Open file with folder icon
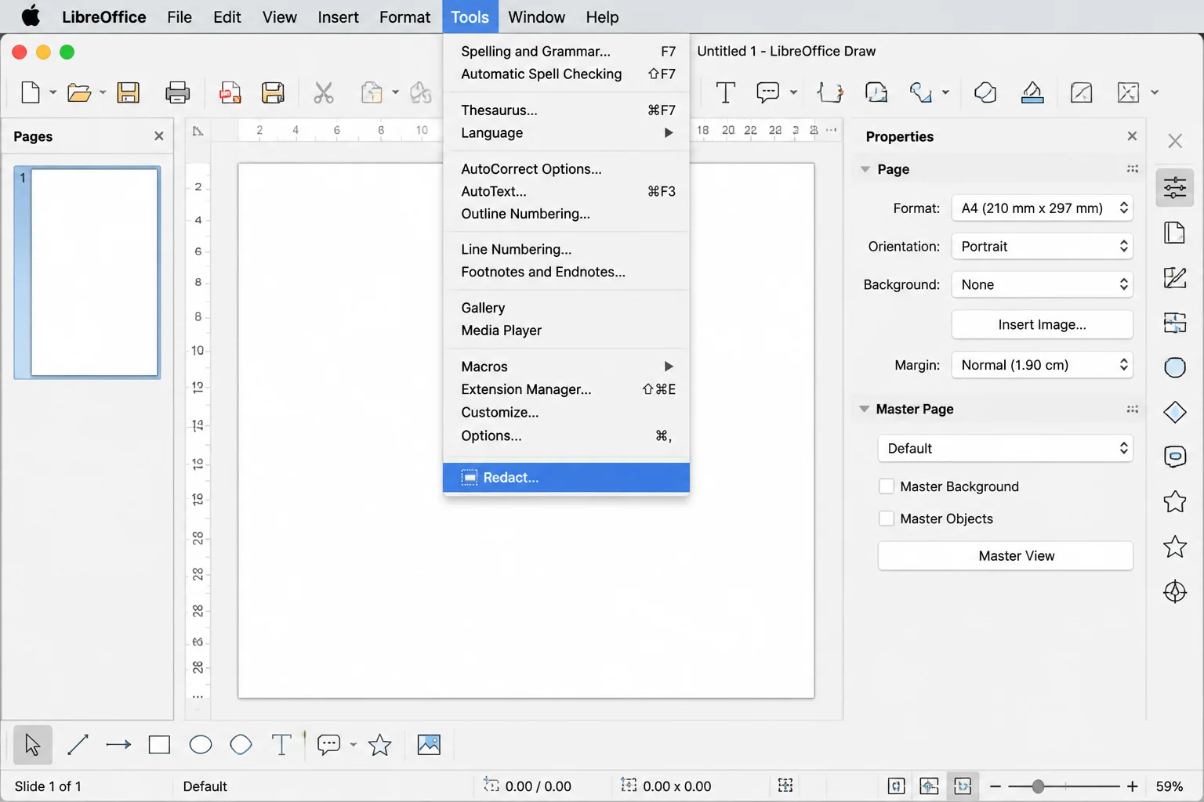Viewport: 1204px width, 802px height. (x=79, y=92)
